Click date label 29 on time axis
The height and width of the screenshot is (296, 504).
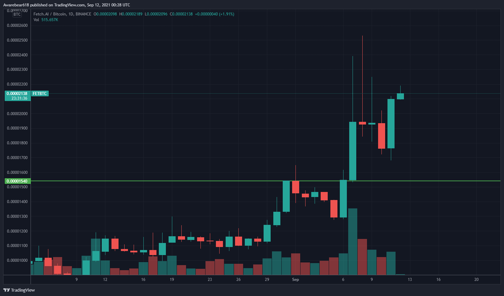pos(267,280)
